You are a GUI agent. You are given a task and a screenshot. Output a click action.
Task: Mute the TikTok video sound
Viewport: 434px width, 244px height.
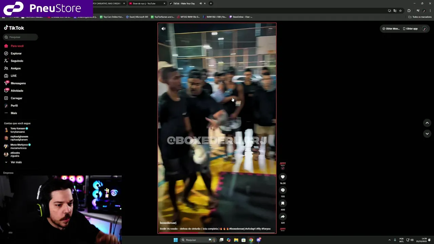(x=163, y=29)
